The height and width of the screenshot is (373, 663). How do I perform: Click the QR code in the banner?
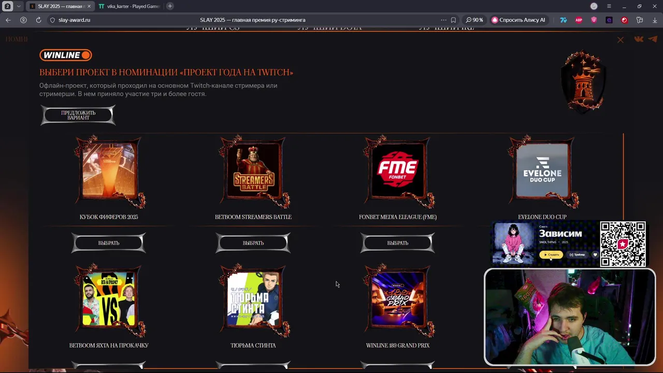click(623, 244)
